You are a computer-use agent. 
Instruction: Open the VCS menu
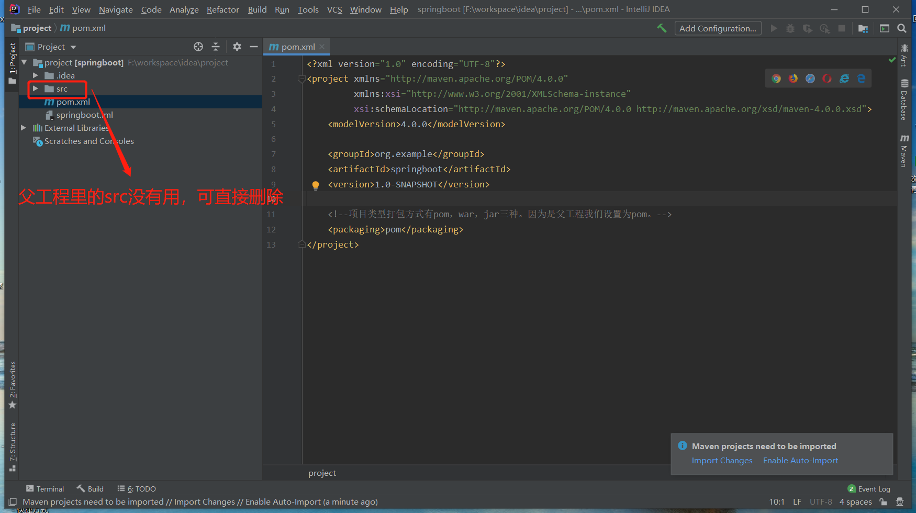[x=334, y=9]
